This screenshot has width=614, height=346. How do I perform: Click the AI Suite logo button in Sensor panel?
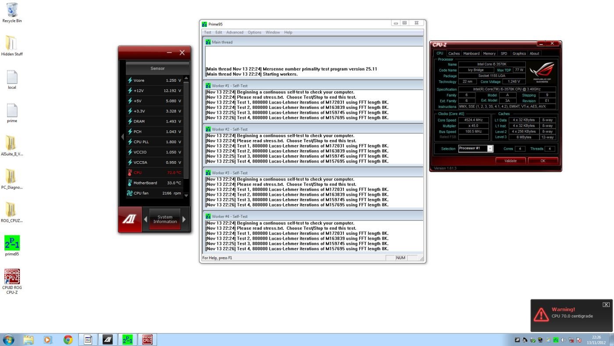[130, 219]
